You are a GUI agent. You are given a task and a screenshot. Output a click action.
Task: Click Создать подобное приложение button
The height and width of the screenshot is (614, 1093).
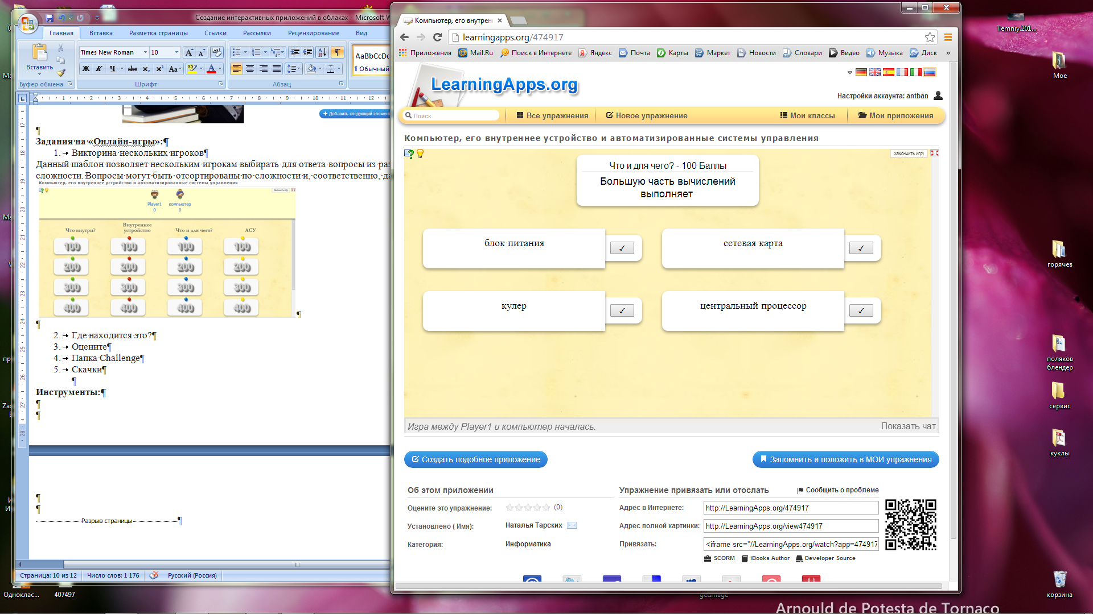click(476, 459)
